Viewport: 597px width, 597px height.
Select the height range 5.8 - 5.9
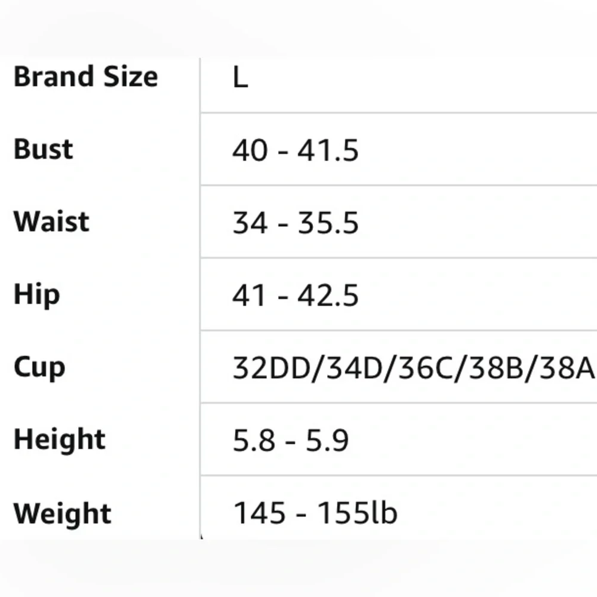click(291, 441)
